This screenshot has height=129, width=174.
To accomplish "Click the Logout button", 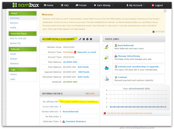I will pyautogui.click(x=157, y=5).
